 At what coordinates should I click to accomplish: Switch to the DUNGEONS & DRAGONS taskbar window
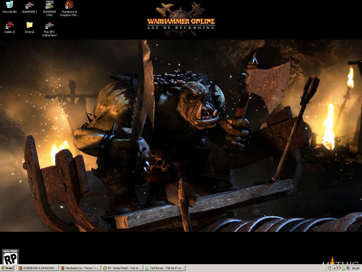point(38,268)
